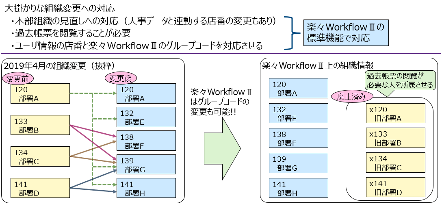Click the blue box 楽々WorkflowⅡの標準機能で対応
442x204 pixels.
click(346, 33)
